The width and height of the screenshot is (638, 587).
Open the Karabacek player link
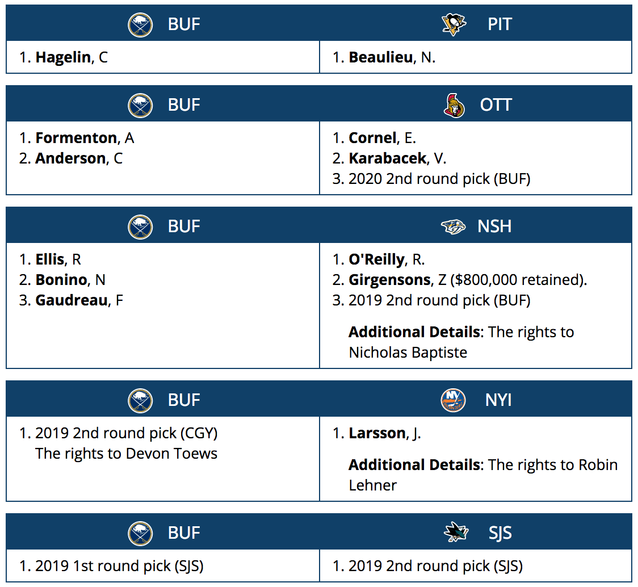pos(387,158)
